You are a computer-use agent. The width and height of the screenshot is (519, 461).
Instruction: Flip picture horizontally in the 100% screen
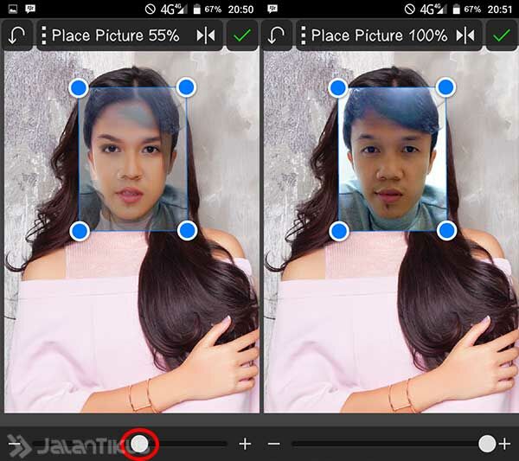[465, 35]
